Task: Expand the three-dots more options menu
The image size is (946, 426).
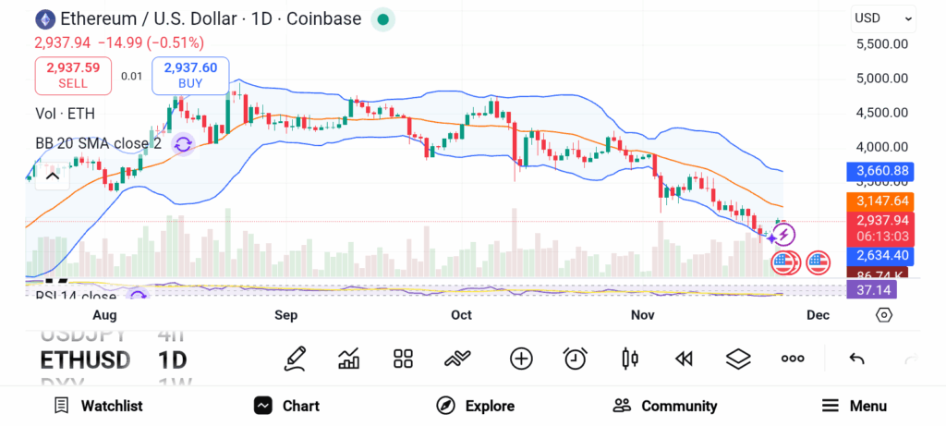Action: pos(793,359)
